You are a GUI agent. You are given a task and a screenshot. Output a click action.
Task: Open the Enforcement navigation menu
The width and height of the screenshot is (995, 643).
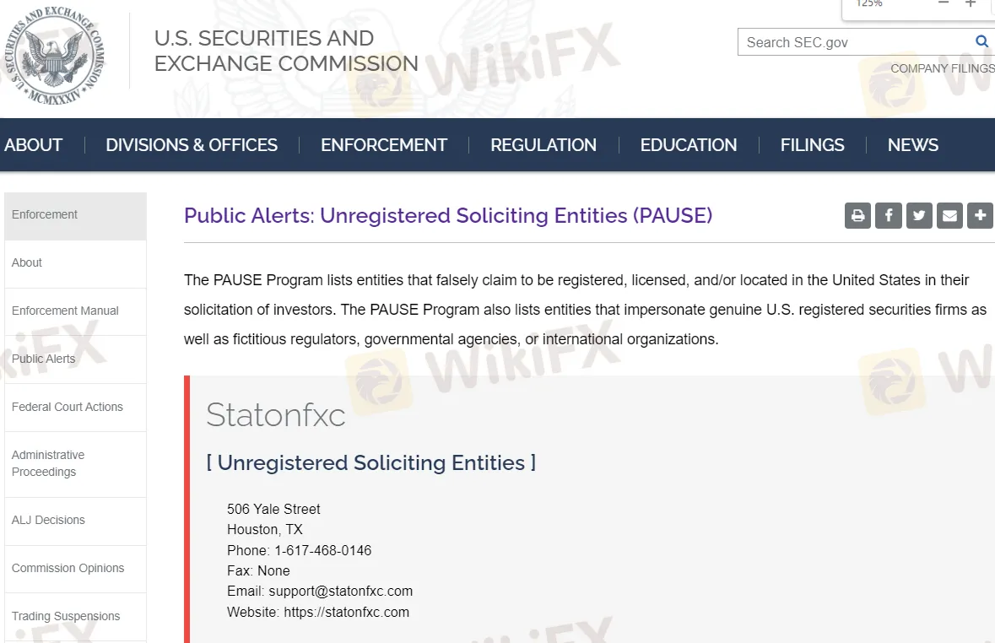click(x=384, y=145)
